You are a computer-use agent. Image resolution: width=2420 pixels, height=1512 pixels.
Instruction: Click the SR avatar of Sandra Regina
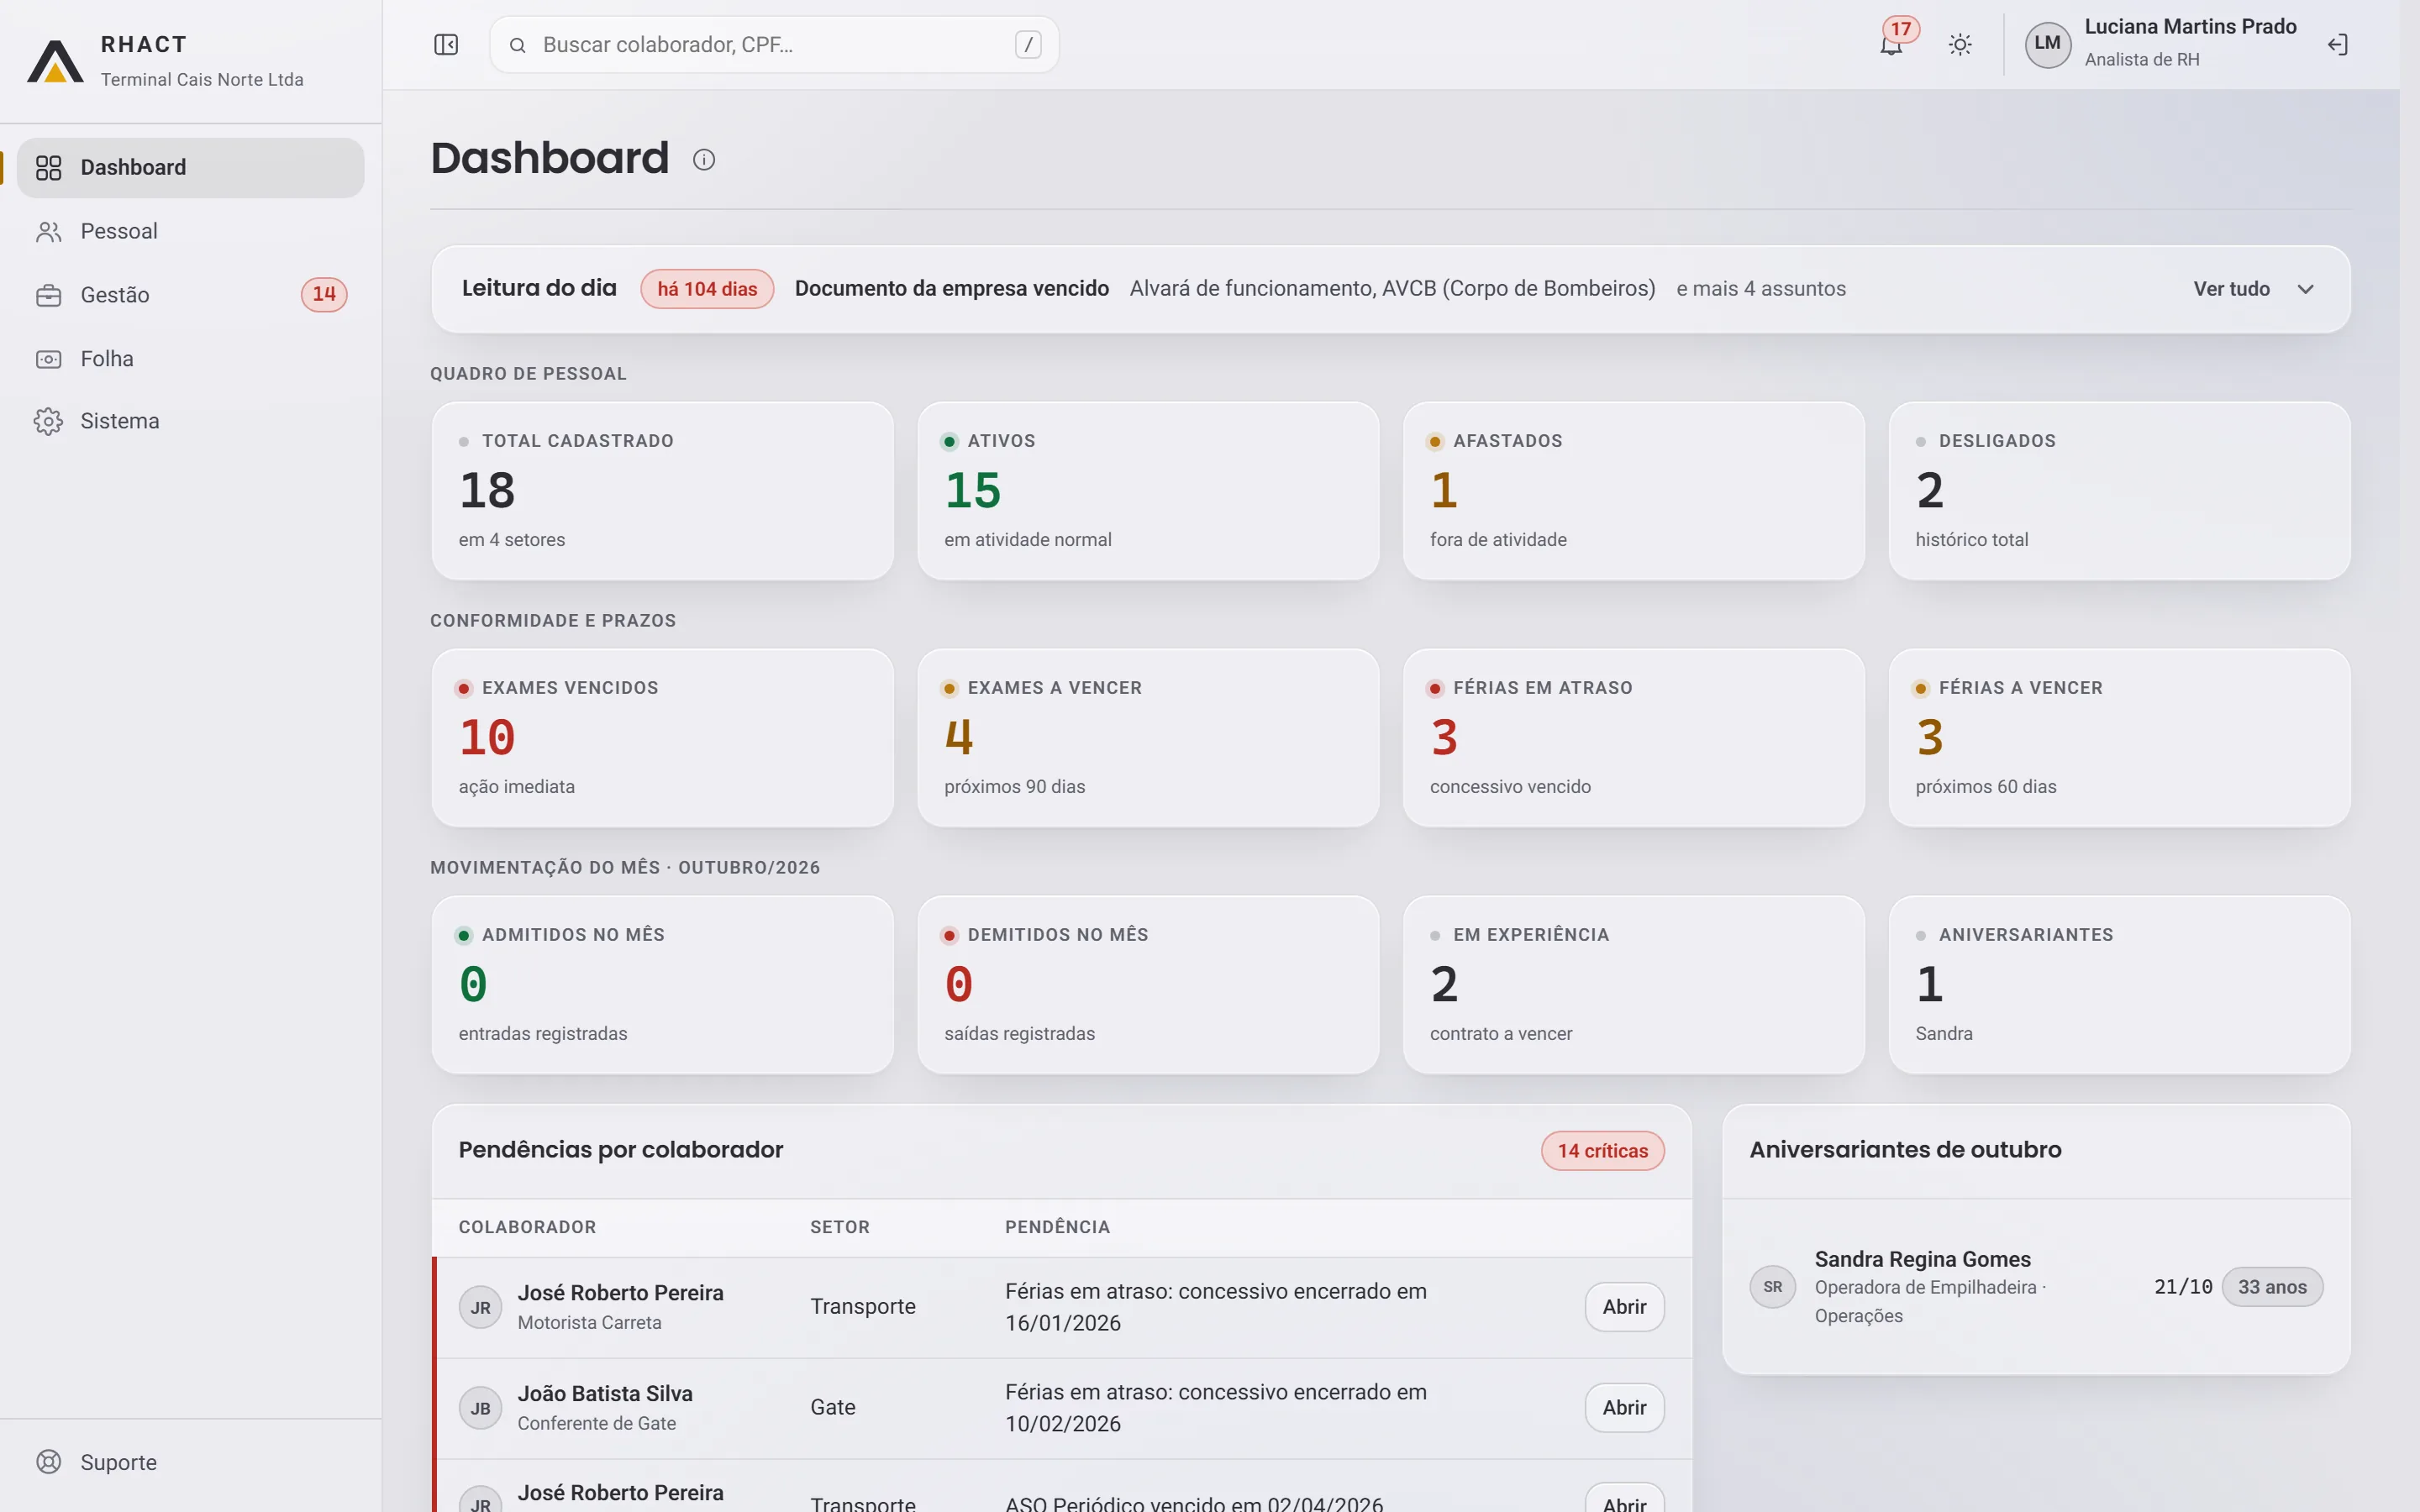click(1772, 1287)
